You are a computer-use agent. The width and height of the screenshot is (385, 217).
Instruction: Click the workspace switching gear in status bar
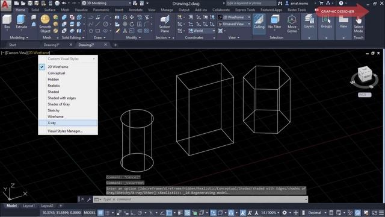pos(285,213)
